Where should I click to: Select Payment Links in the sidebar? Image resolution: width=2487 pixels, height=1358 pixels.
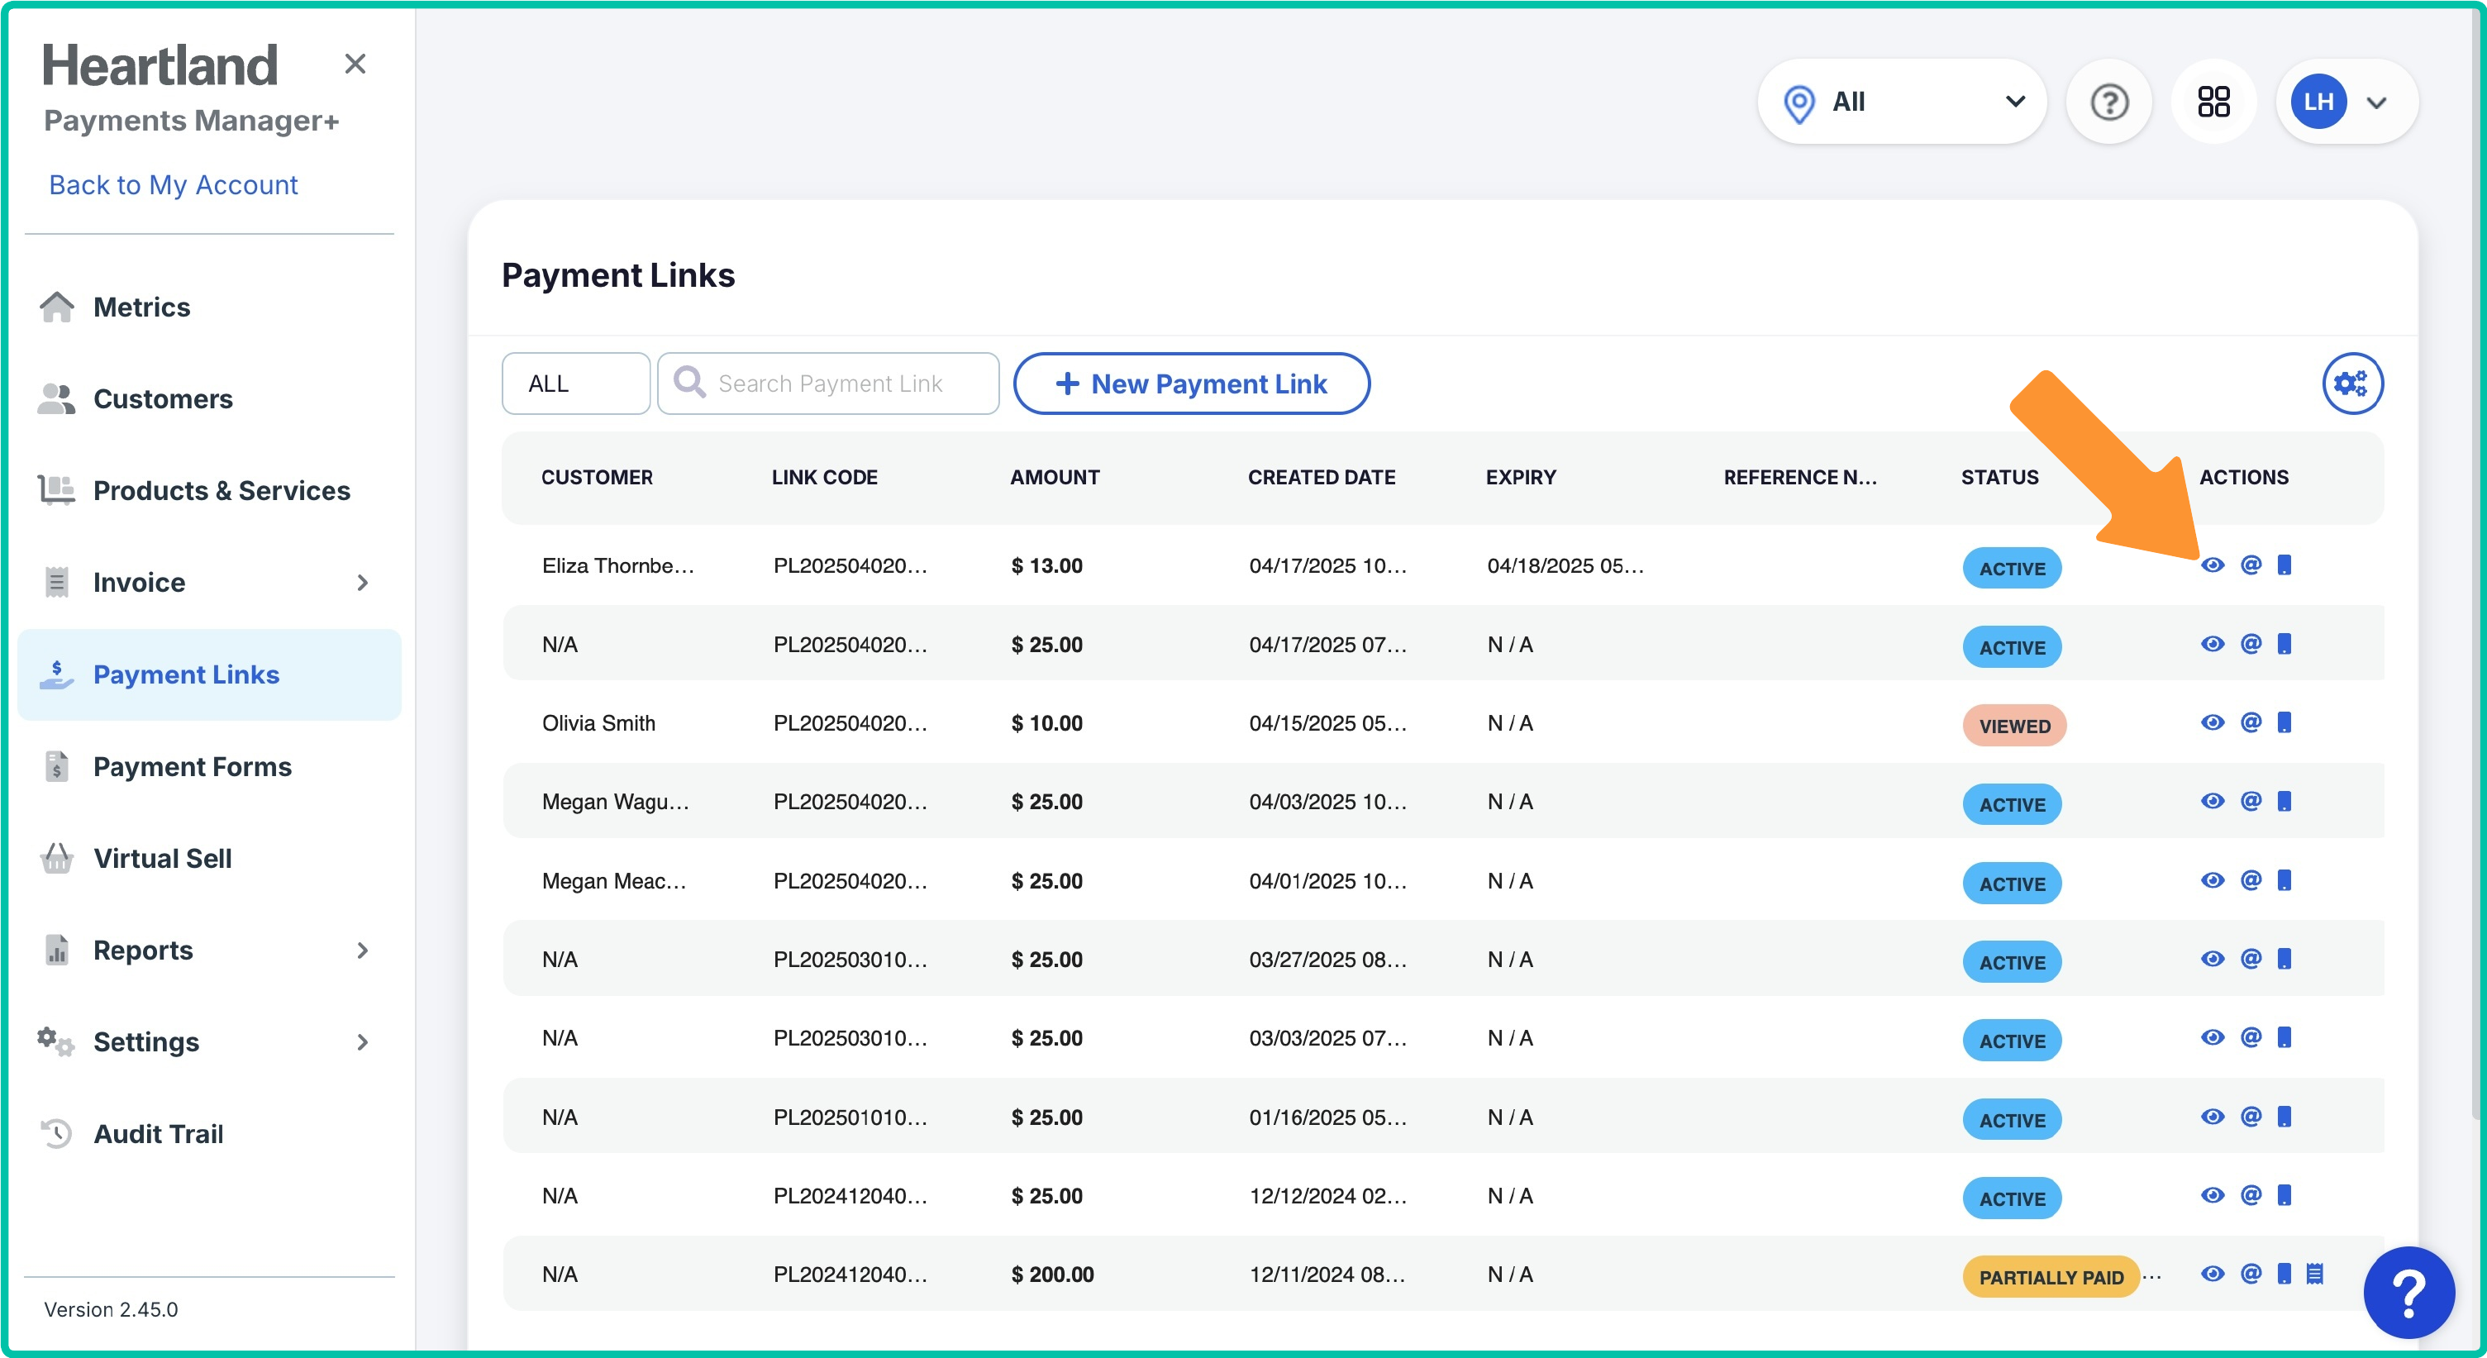pos(209,674)
